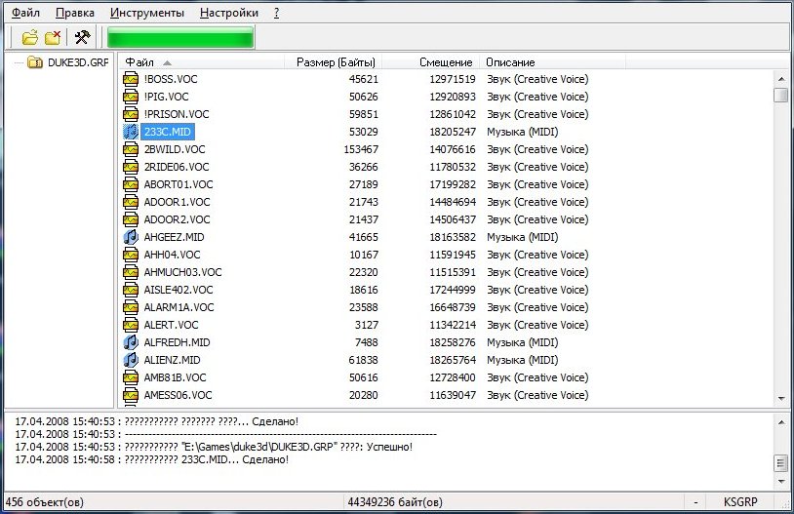
Task: Select the file name !PIG.VOC
Action: click(x=166, y=97)
